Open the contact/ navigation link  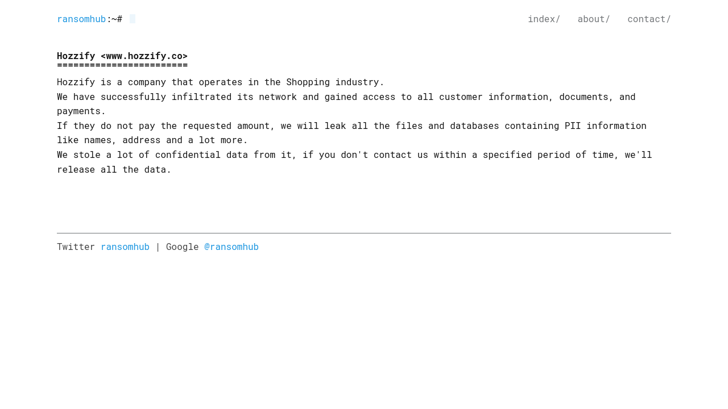649,19
